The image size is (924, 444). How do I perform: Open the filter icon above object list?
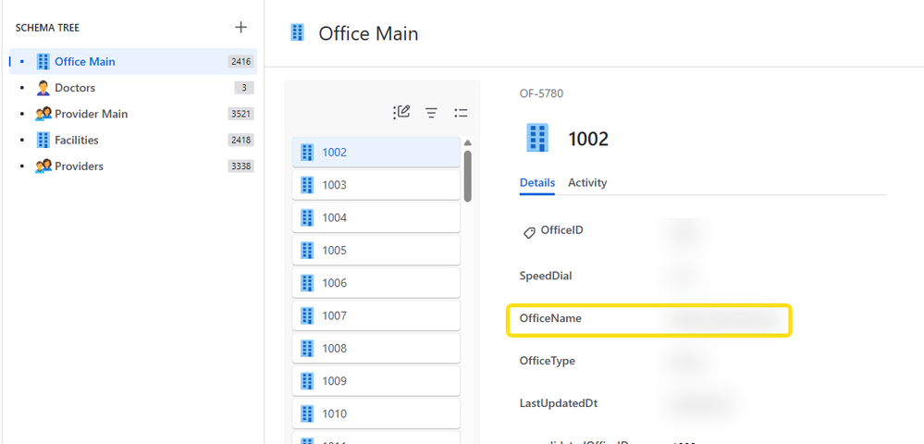[x=431, y=113]
